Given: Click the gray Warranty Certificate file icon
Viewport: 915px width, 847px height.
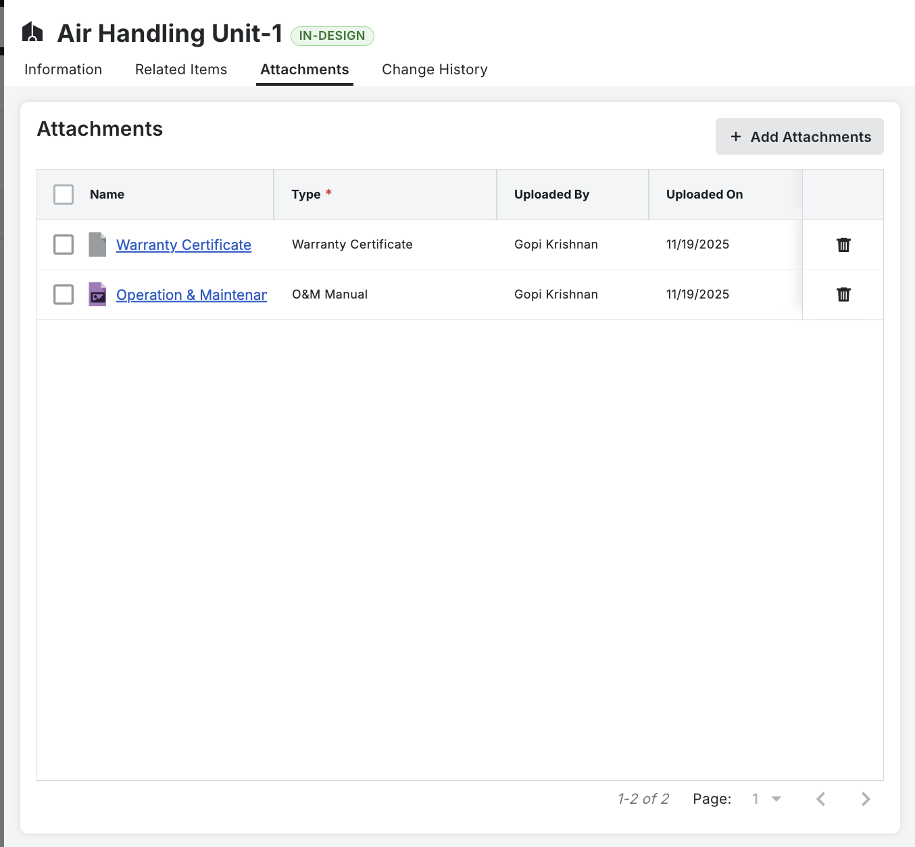Looking at the screenshot, I should (x=97, y=245).
